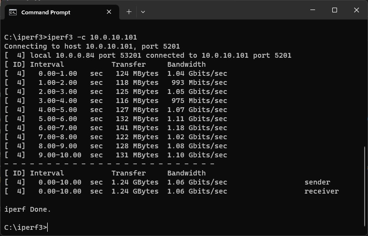Viewport: 368px width, 236px height.
Task: Click the '124 MBytes' transfer value
Action: 137,73
